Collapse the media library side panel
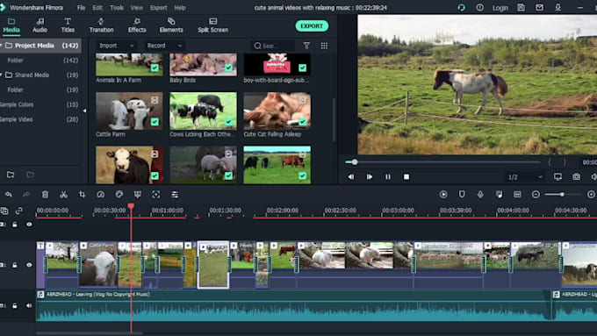The height and width of the screenshot is (336, 597). pyautogui.click(x=84, y=111)
